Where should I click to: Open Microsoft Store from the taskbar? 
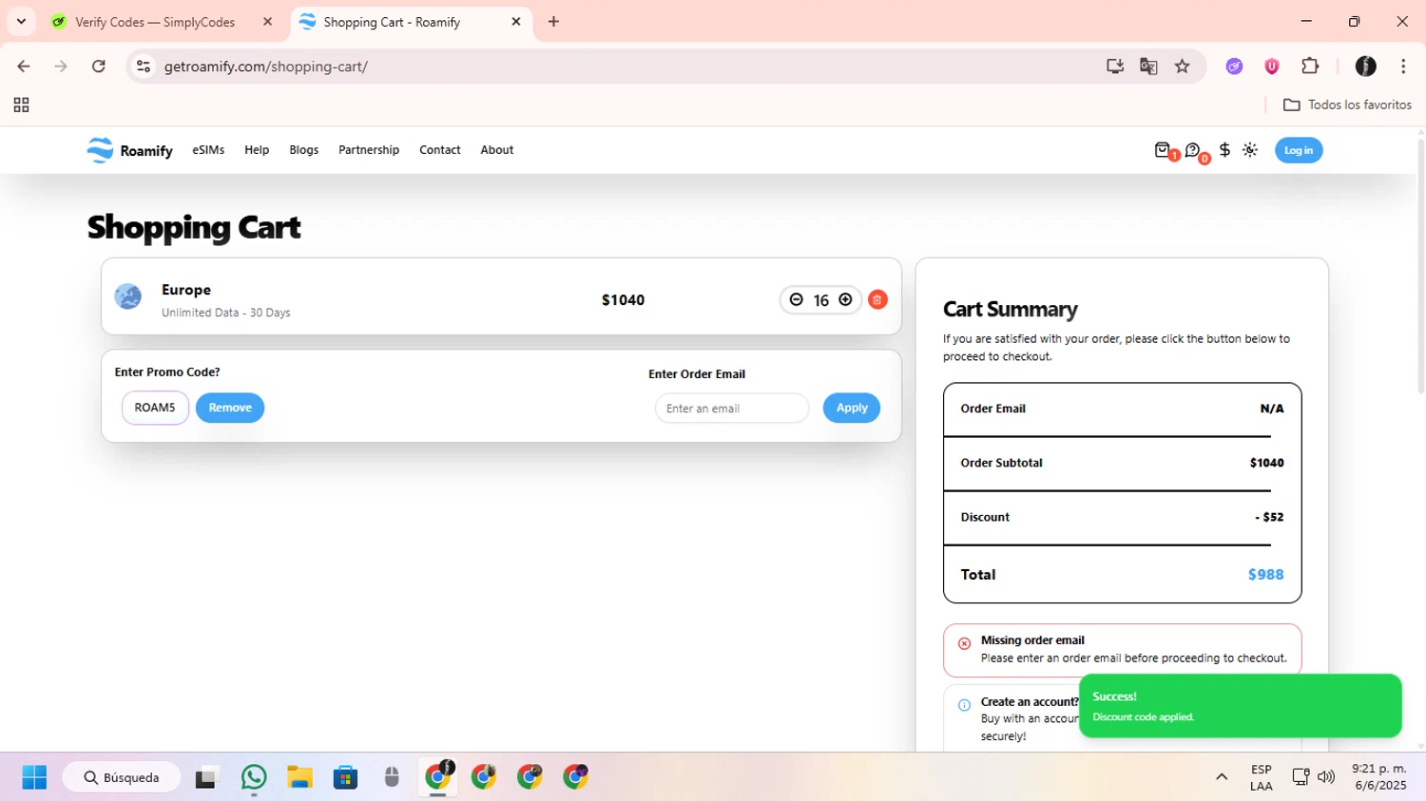pos(345,777)
